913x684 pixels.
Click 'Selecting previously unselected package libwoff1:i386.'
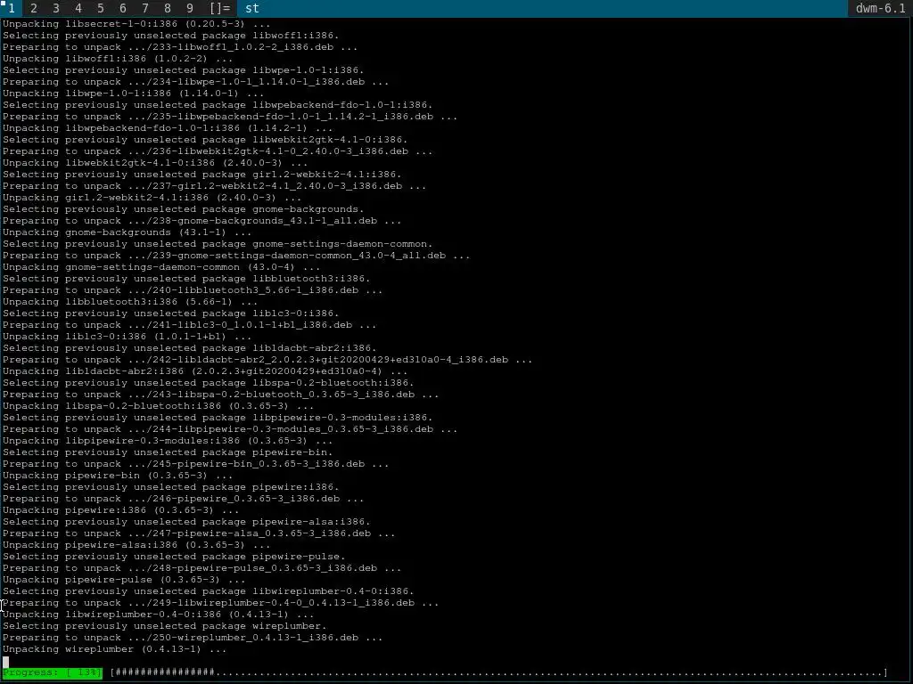[170, 36]
